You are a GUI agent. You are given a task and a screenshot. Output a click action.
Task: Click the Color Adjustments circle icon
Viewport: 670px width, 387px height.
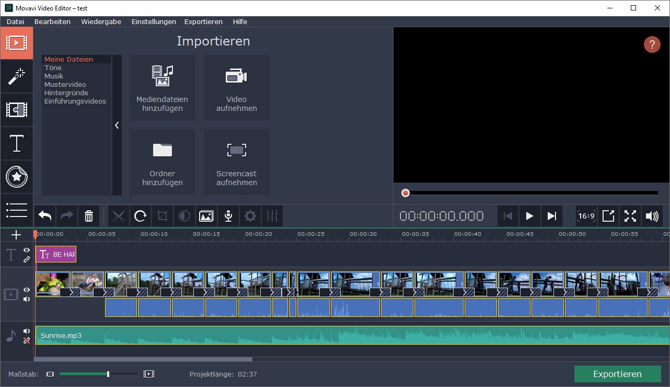click(x=184, y=216)
